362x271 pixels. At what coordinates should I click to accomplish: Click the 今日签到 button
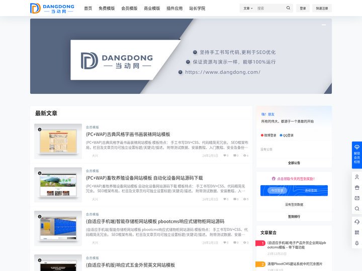(x=277, y=191)
